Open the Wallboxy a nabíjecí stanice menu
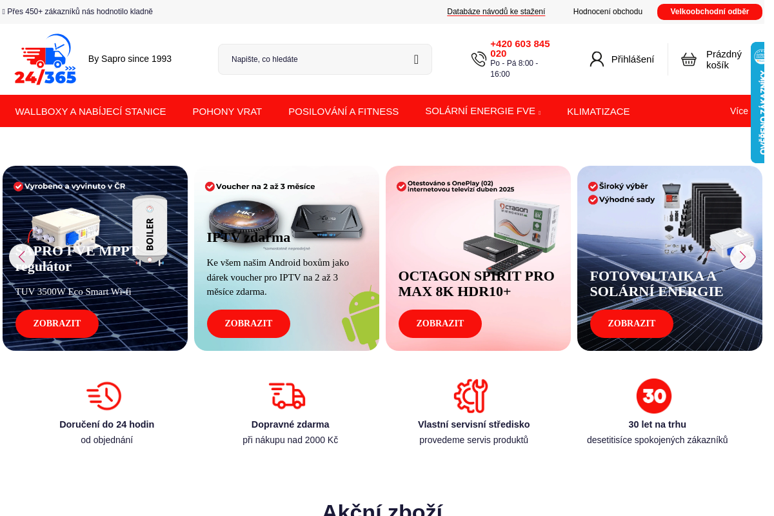This screenshot has height=516, width=774. (x=90, y=111)
